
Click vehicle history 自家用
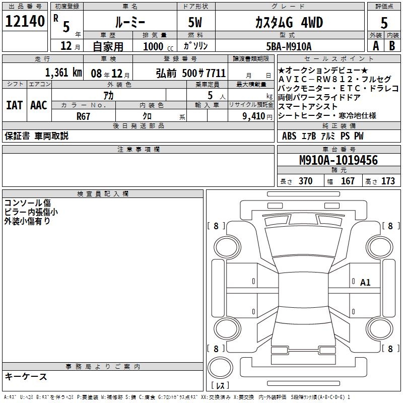pos(108,46)
